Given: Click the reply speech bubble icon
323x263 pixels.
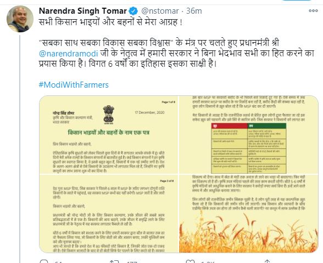Looking at the screenshot, I should (44, 261).
